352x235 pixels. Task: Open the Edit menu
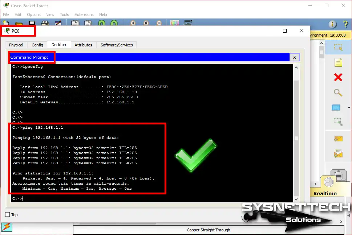click(x=18, y=15)
